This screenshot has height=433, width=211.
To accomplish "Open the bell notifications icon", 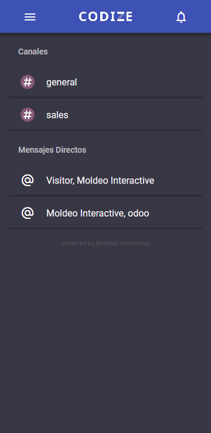I will tap(181, 17).
